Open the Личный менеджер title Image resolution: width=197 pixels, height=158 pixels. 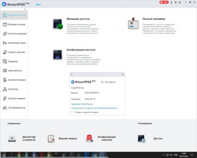click(154, 19)
